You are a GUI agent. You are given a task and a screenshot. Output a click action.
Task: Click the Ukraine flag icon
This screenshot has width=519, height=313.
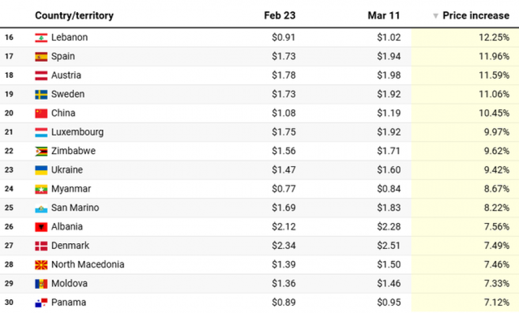pyautogui.click(x=41, y=170)
